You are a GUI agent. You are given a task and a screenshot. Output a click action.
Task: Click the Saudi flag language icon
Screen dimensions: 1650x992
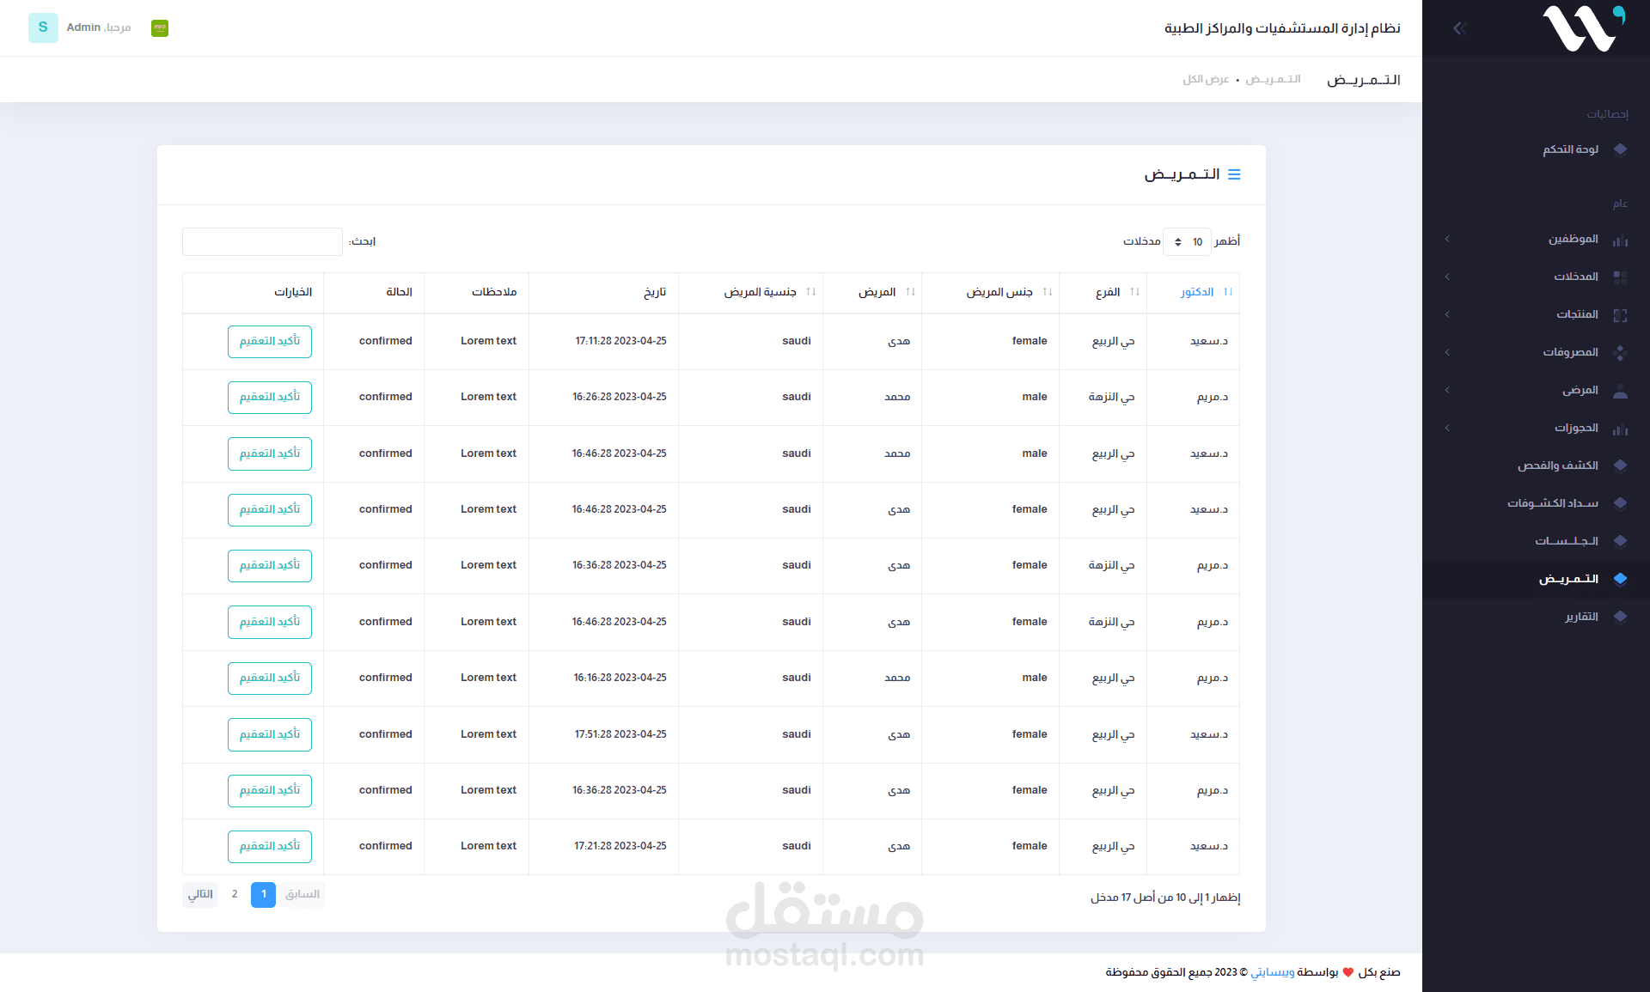point(160,28)
